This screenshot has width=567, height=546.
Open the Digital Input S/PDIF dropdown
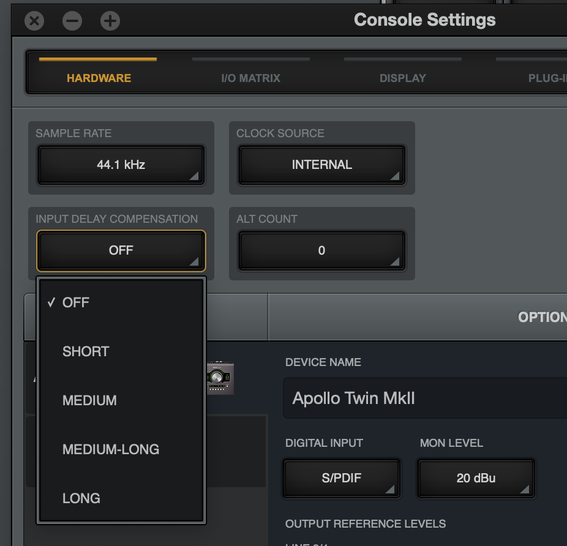pos(341,478)
